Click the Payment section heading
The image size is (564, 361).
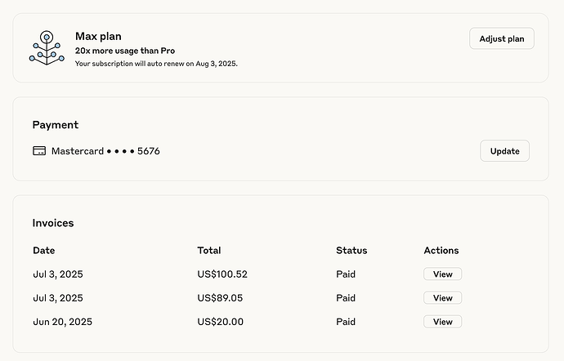(x=56, y=125)
